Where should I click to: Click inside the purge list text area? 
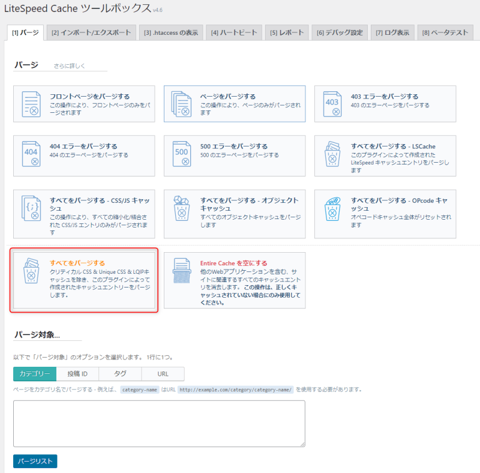tap(159, 423)
